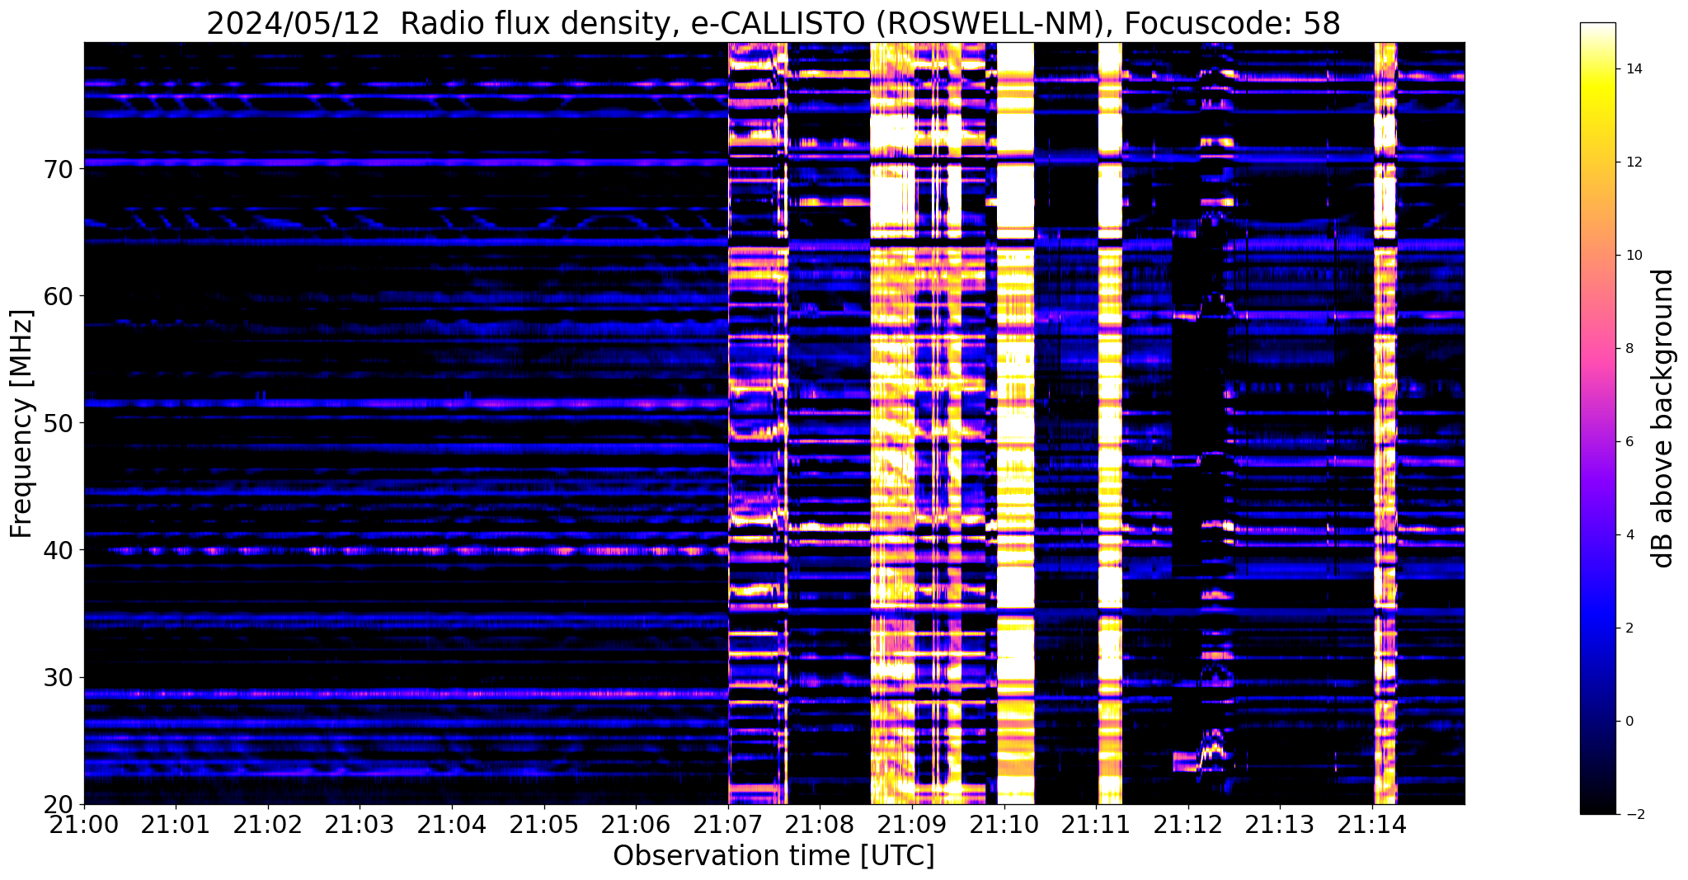1688x880 pixels.
Task: Click the 21:10 time tick label
Action: 1004,824
